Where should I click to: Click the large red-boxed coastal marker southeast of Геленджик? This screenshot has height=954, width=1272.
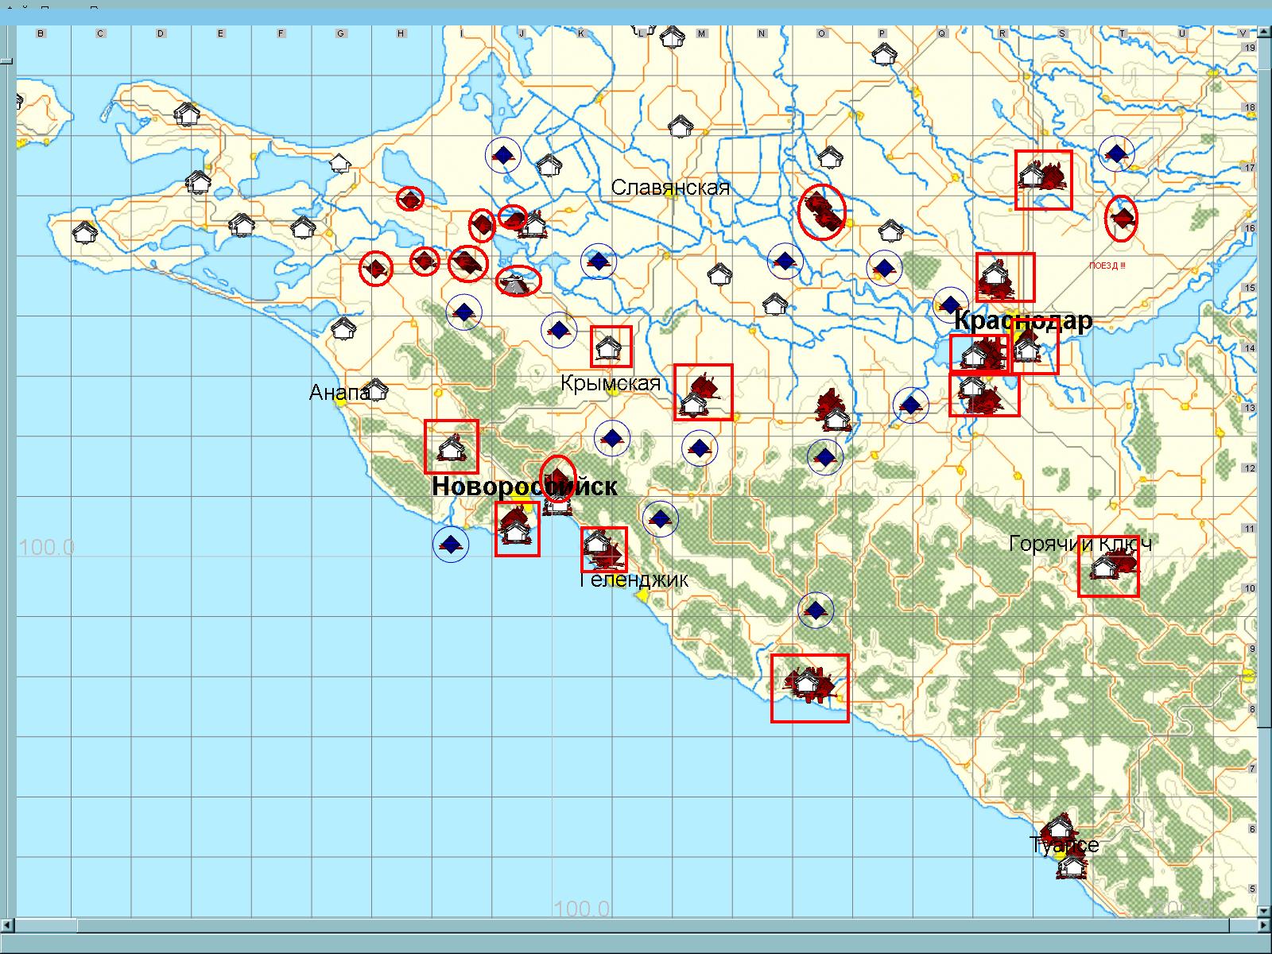(809, 688)
